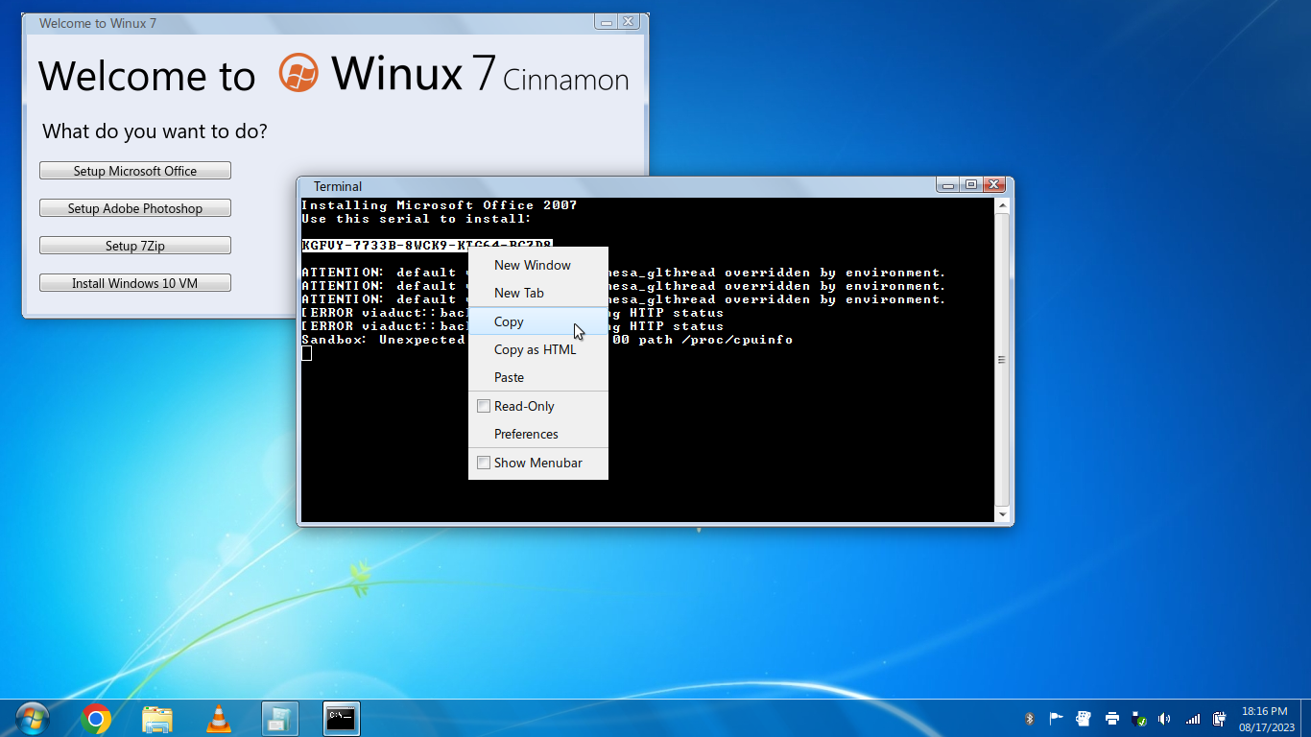
Task: Open the power battery plug tray icon
Action: [x=1219, y=718]
